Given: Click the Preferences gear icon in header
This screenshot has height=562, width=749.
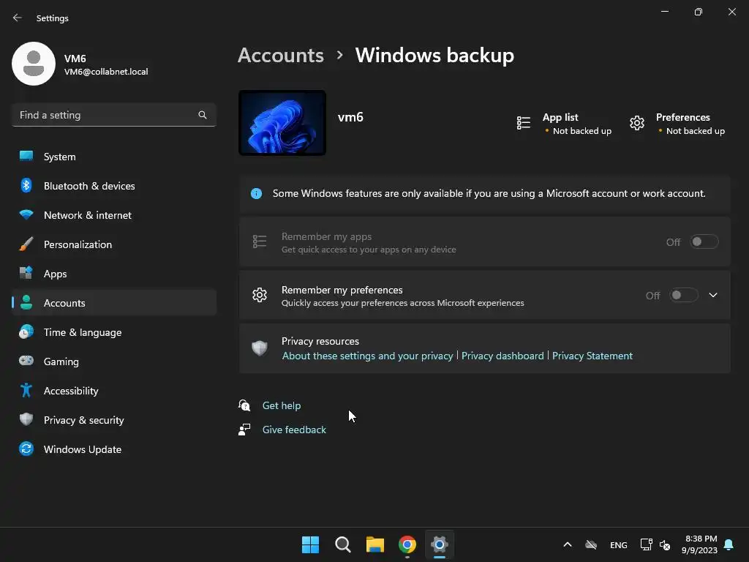Looking at the screenshot, I should pos(637,123).
